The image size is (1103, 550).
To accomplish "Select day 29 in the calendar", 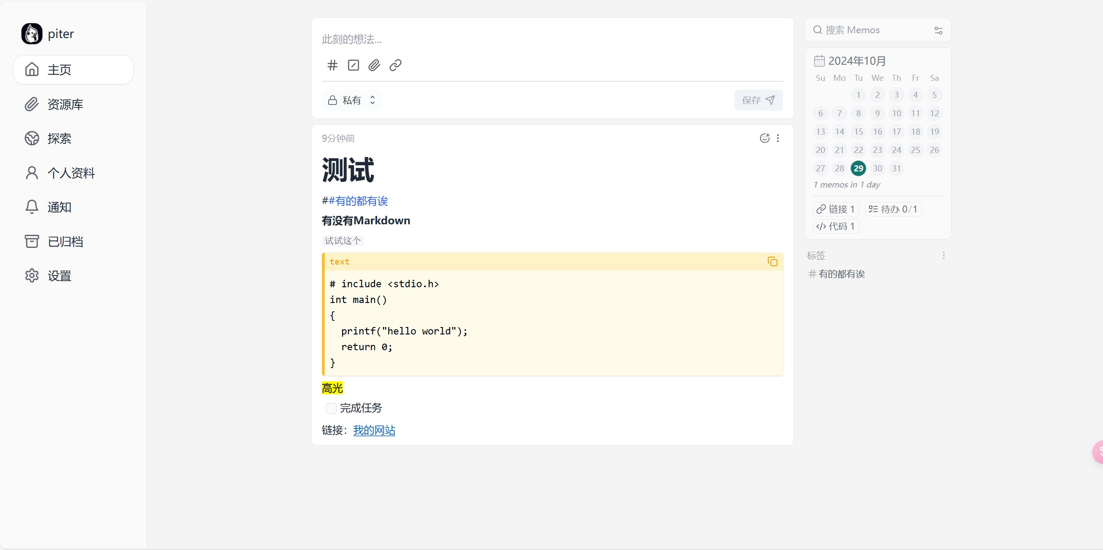I will click(x=858, y=168).
